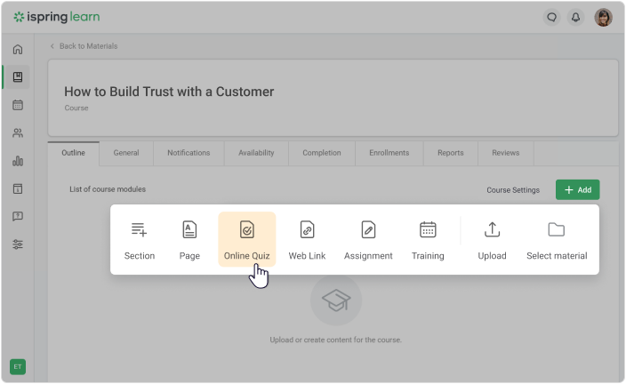The image size is (626, 384).
Task: Open the Enrollments tab
Action: (389, 153)
